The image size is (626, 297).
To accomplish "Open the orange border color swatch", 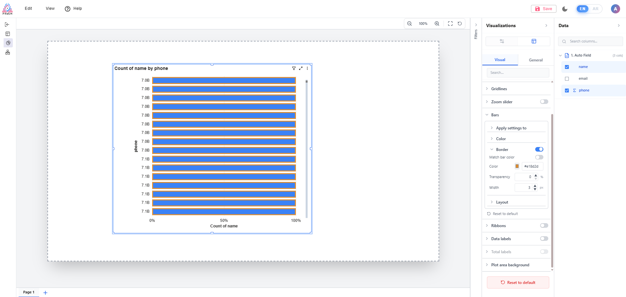I will (x=517, y=166).
